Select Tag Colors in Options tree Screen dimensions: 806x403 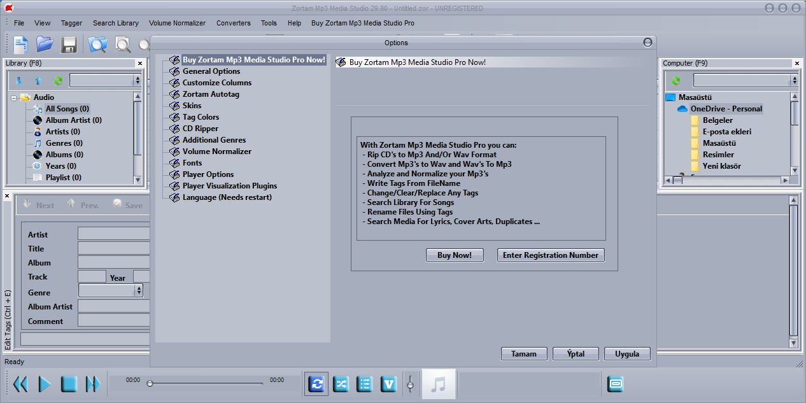pos(201,117)
